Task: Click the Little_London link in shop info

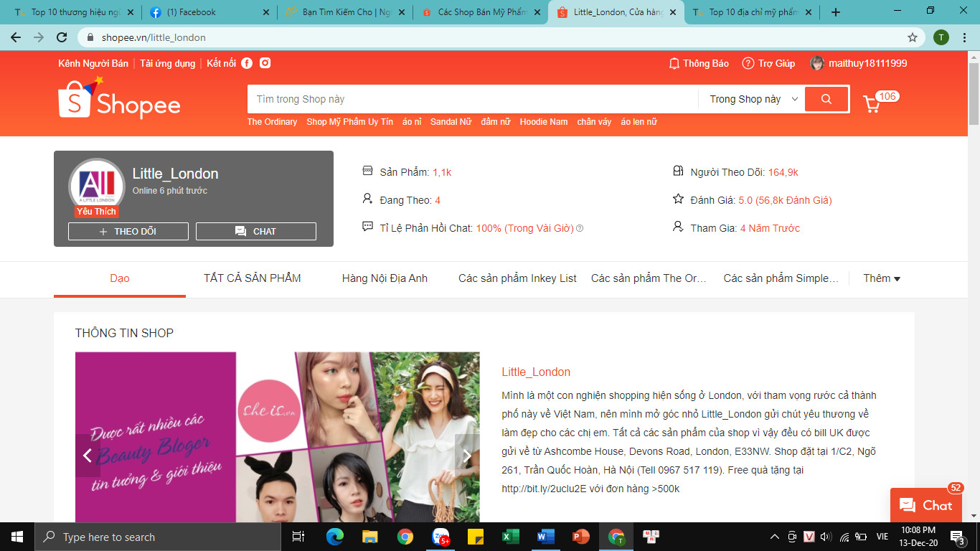Action: 536,372
